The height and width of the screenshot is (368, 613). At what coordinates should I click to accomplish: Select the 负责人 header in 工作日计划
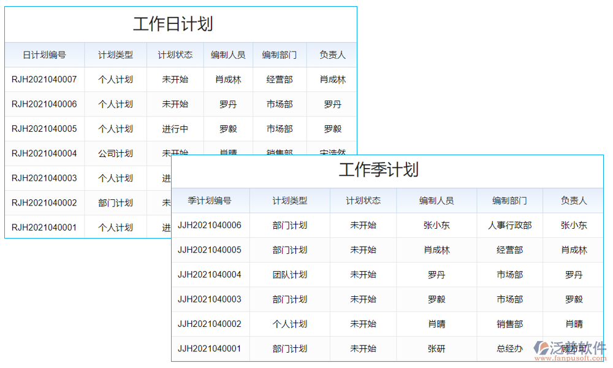point(332,55)
